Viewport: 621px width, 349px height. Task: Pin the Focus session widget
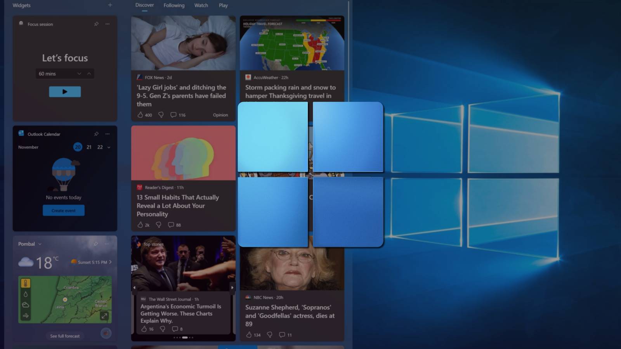(96, 24)
